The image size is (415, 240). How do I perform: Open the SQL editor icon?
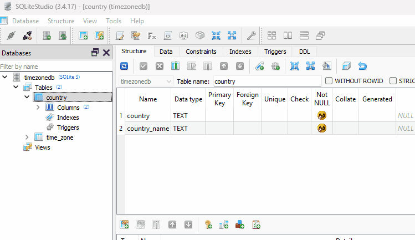(x=120, y=35)
